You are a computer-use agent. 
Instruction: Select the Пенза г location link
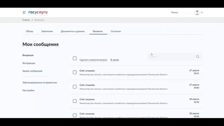(x=175, y=13)
